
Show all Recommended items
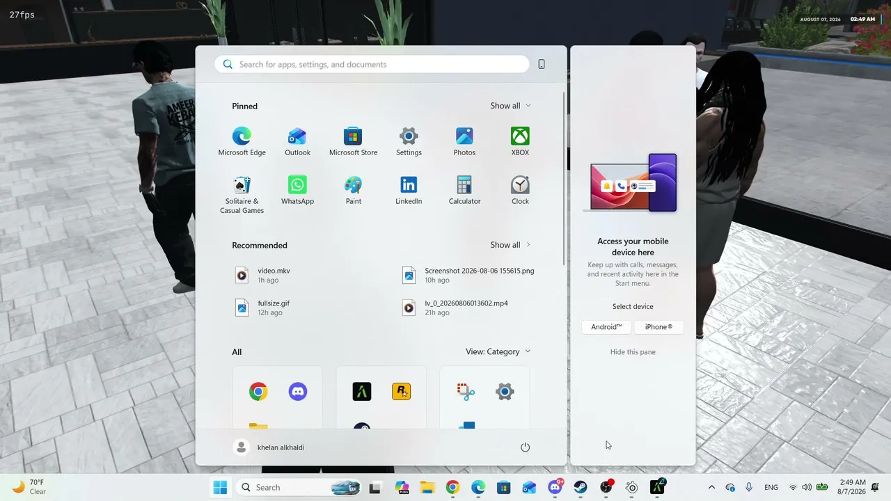(x=511, y=245)
